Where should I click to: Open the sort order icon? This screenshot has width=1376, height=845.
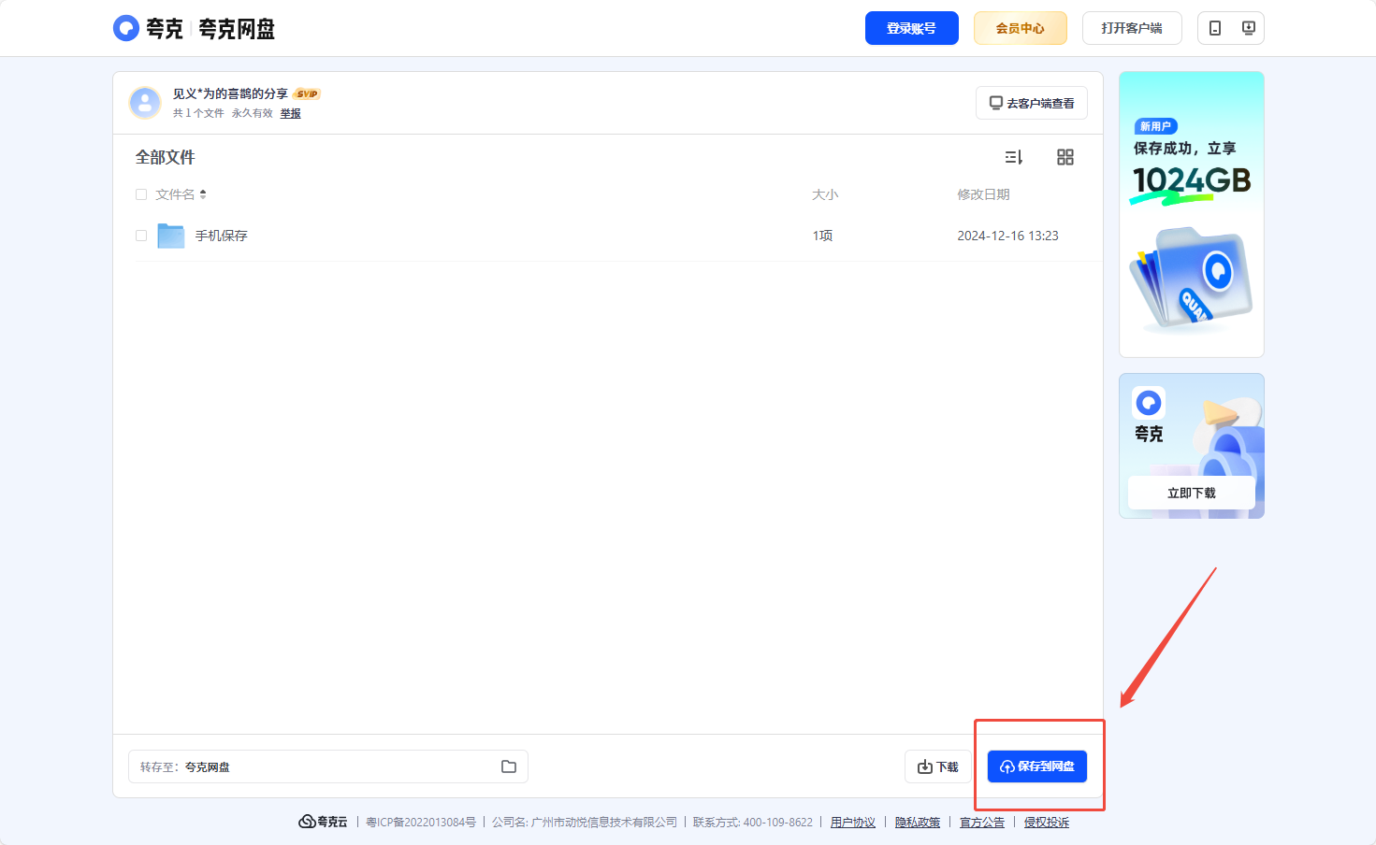click(x=1013, y=157)
